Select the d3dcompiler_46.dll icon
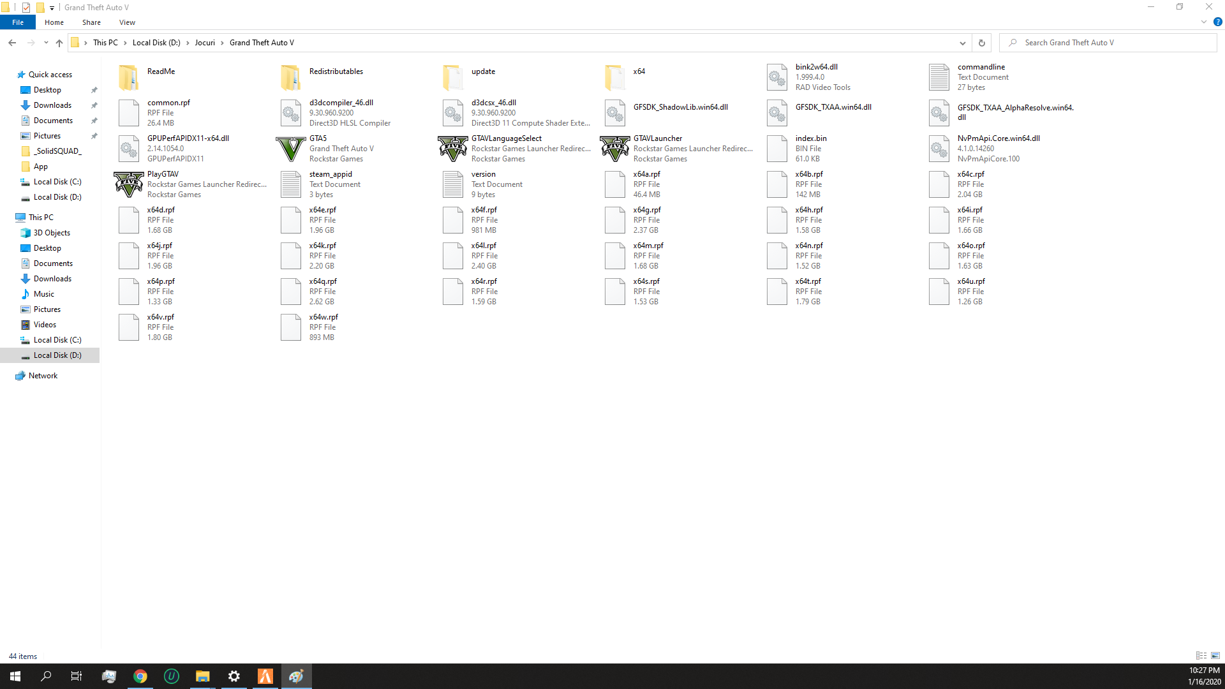This screenshot has height=689, width=1225. (291, 113)
